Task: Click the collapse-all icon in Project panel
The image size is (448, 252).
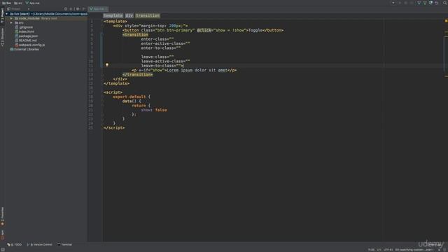Action: point(71,9)
